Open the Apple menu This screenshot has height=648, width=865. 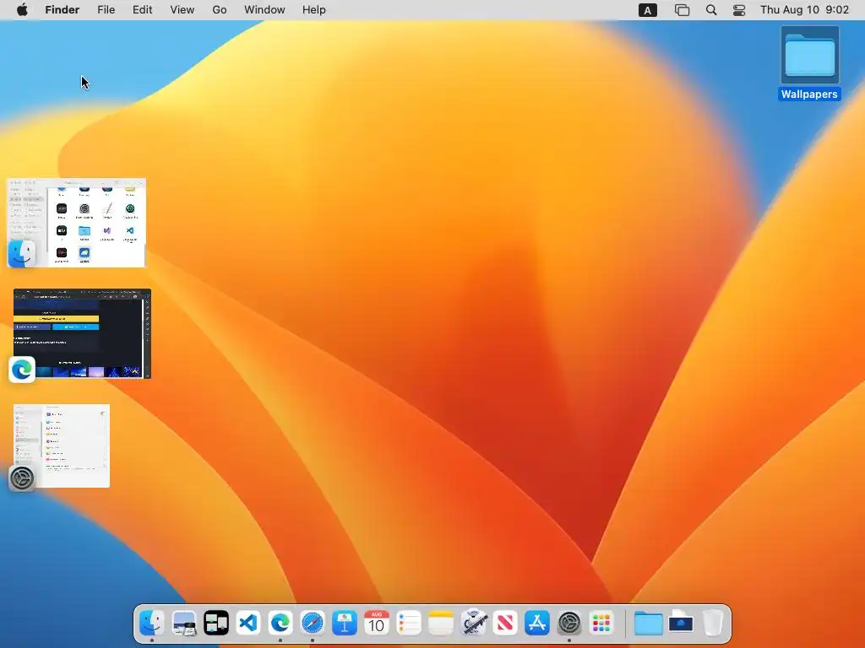coord(22,10)
